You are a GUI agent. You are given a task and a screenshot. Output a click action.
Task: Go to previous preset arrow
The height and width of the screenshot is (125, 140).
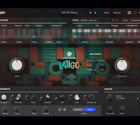coord(90,13)
